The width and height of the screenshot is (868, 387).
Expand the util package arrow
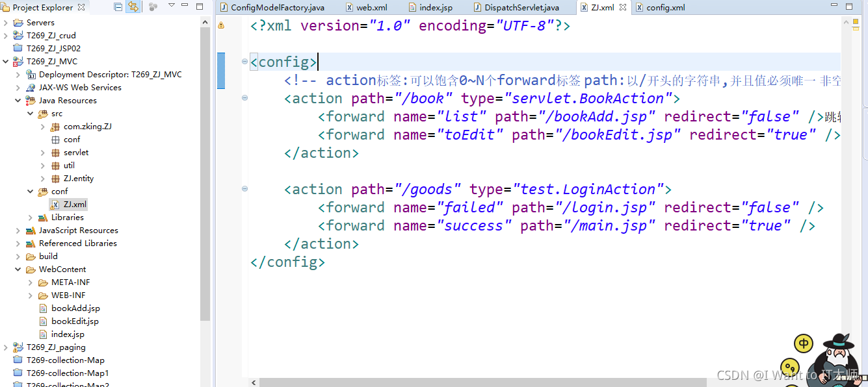(x=43, y=166)
